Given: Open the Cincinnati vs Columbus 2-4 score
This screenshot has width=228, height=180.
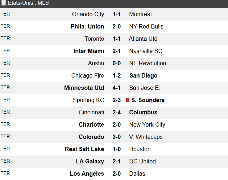Looking at the screenshot, I should (116, 113).
